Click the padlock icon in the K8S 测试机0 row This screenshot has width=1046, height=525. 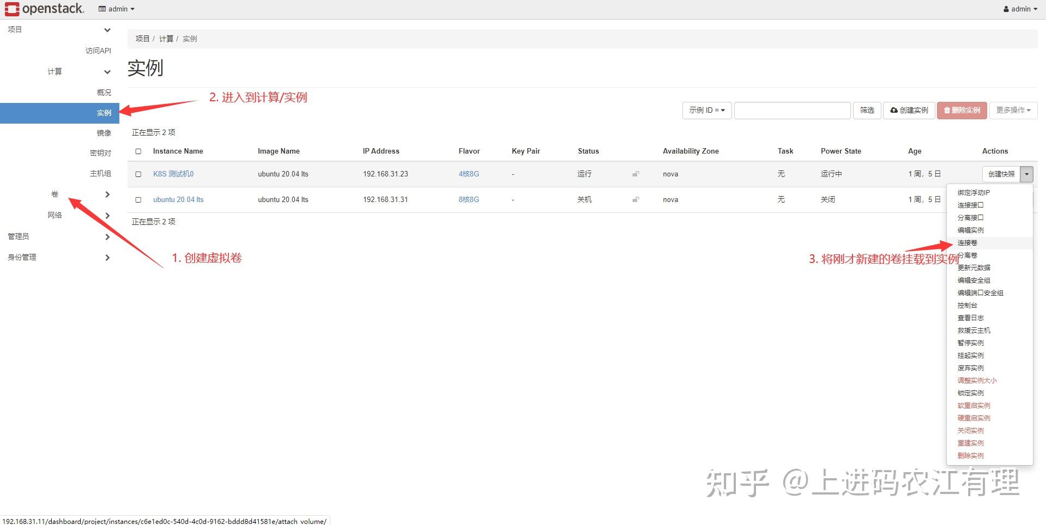[x=635, y=174]
